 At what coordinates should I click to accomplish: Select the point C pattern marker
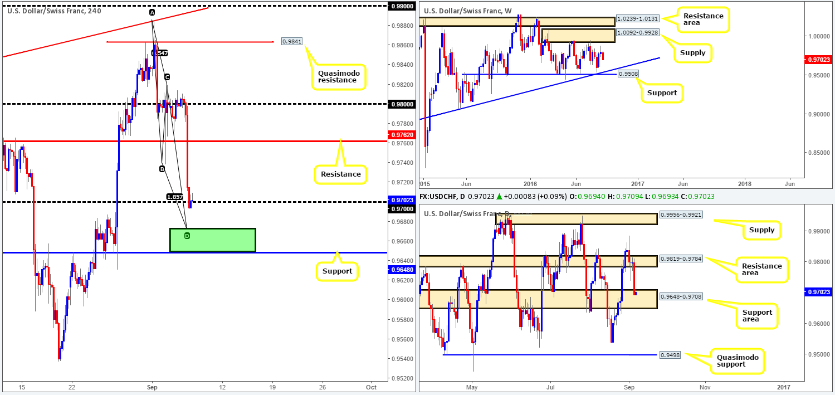(167, 77)
